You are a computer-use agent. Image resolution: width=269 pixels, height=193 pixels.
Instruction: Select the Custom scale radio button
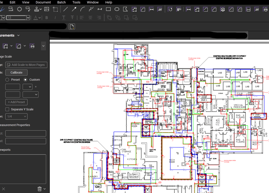(x=25, y=80)
